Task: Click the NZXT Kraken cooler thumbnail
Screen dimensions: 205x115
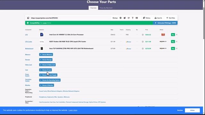Action: 42,42
